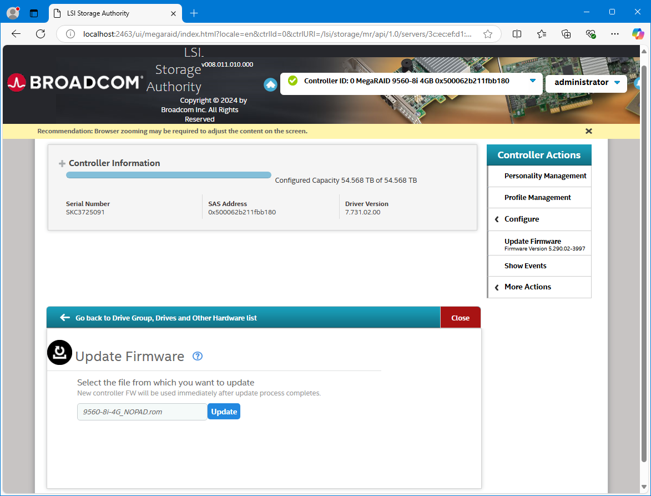Open the Copilot icon
Image resolution: width=651 pixels, height=496 pixels.
pos(638,34)
